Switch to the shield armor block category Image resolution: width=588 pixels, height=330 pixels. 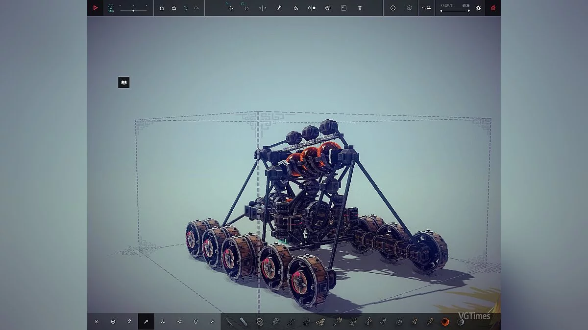[196, 322]
